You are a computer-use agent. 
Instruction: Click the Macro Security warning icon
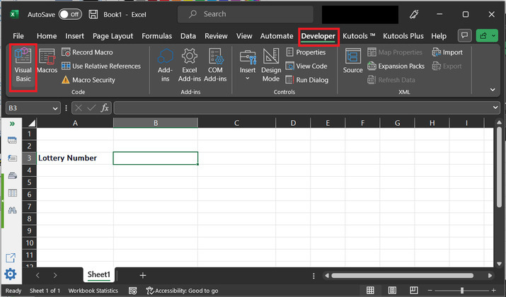point(66,80)
